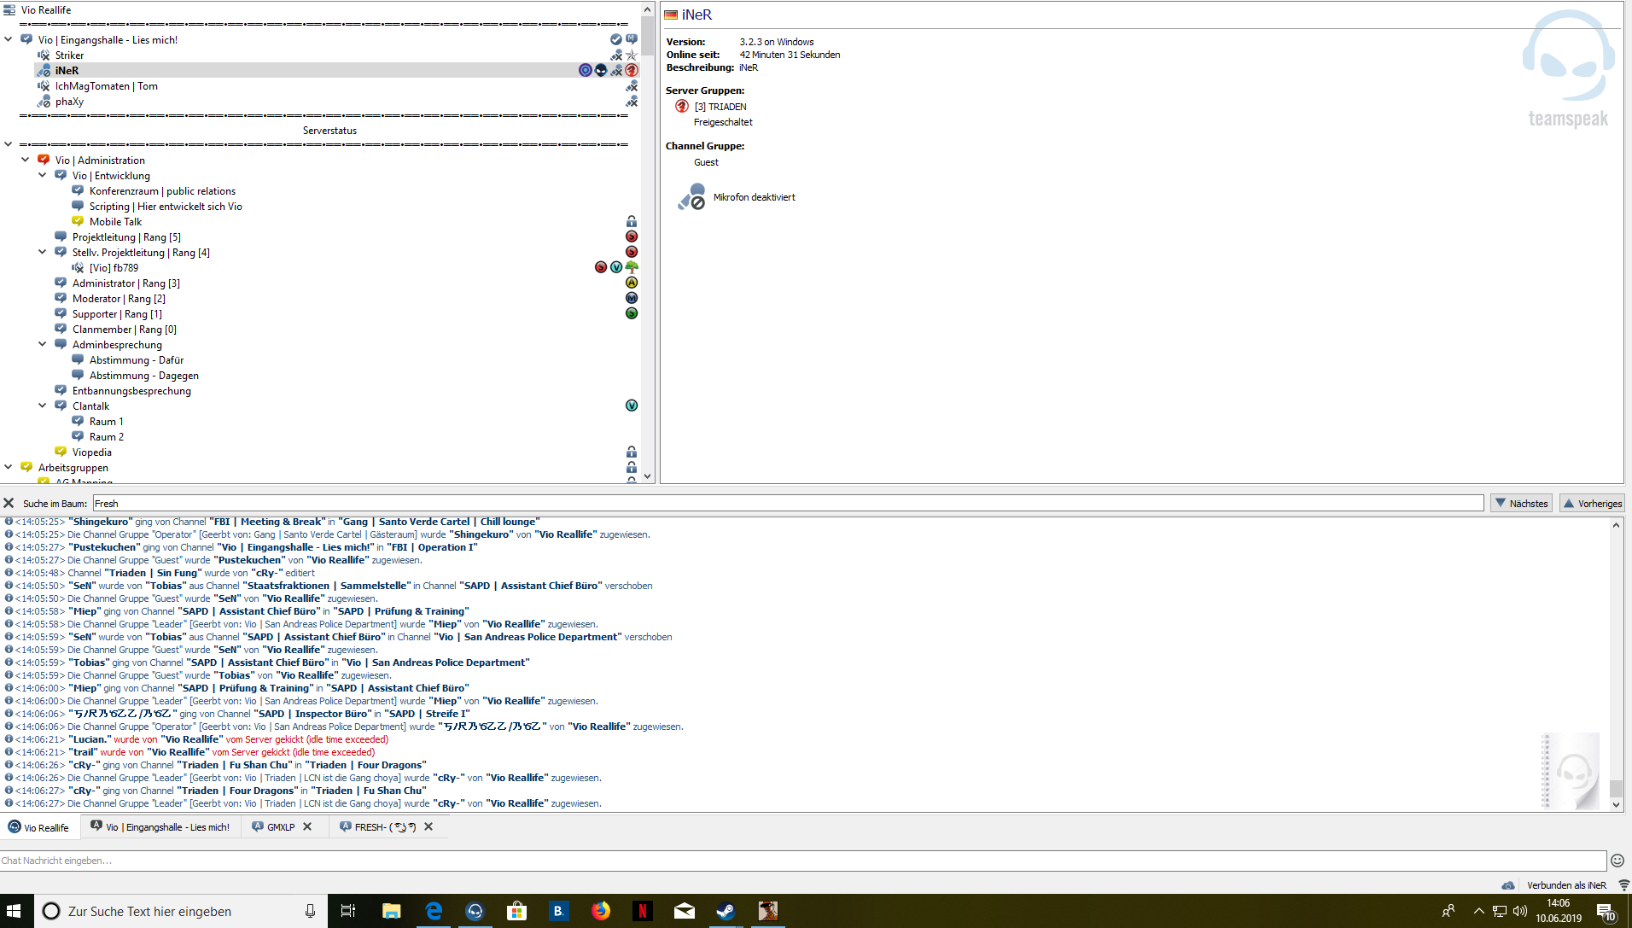Select the Abstimmung - Dagegen channel
The image size is (1632, 928).
143,376
